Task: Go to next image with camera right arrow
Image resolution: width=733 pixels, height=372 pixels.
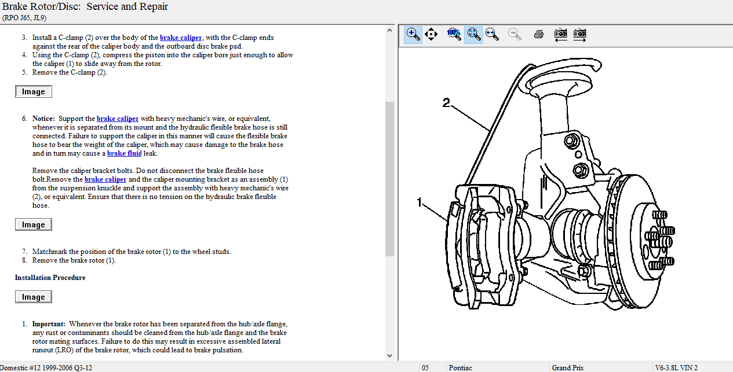Action: 579,34
